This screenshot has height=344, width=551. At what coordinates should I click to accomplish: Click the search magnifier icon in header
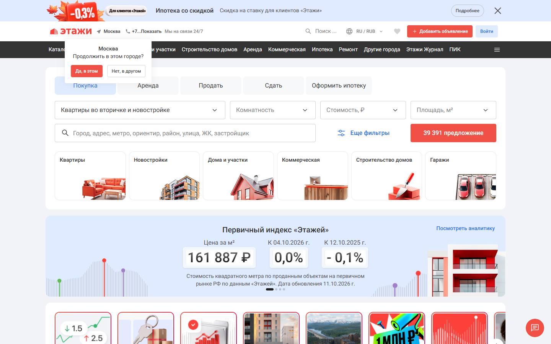(308, 31)
